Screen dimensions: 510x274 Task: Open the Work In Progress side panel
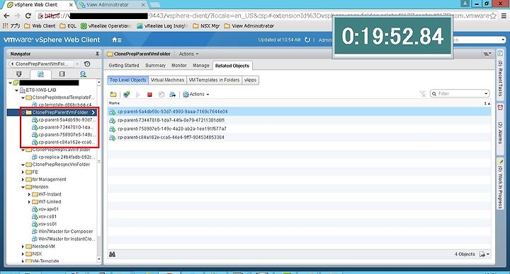500,183
